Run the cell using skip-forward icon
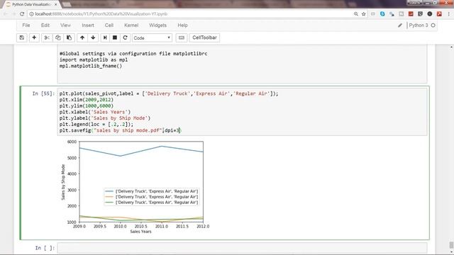454x255 pixels. 105,38
